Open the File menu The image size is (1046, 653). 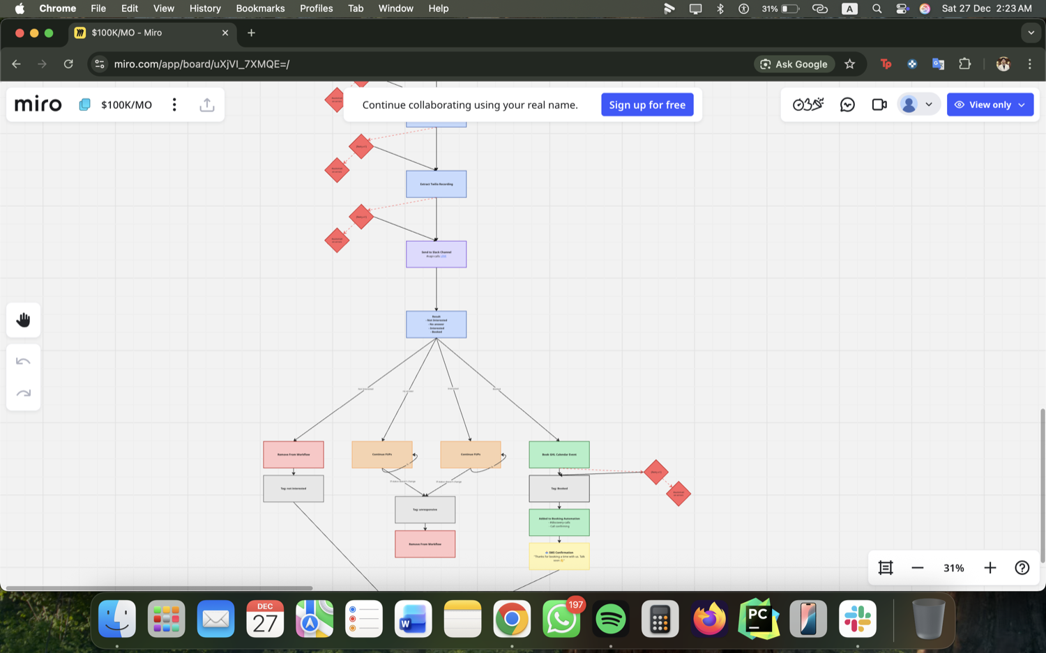pos(98,8)
